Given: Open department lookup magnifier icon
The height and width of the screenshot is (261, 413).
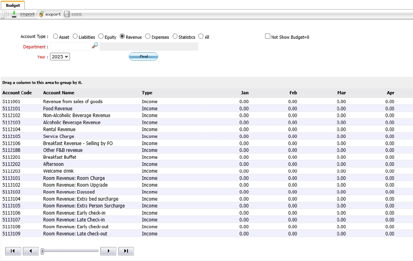Looking at the screenshot, I should (x=95, y=46).
